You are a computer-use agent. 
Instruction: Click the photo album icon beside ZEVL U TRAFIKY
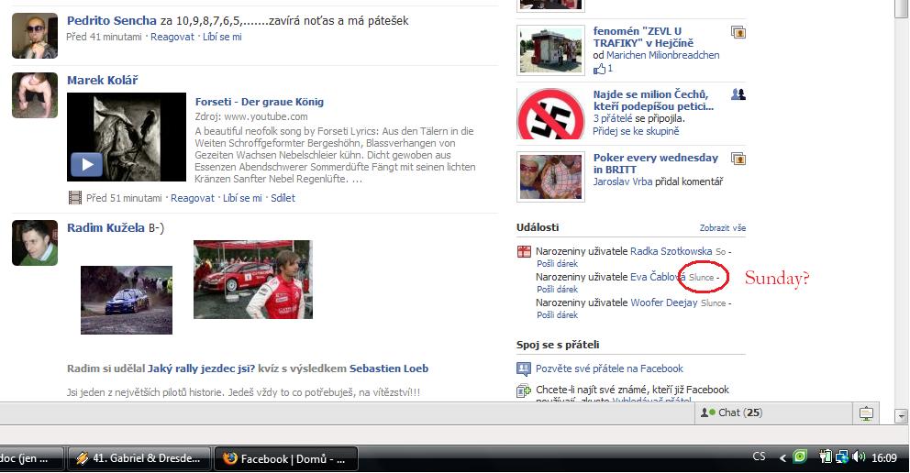pyautogui.click(x=738, y=32)
